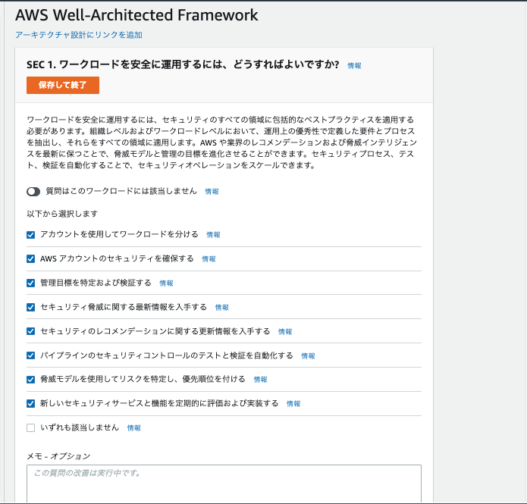The height and width of the screenshot is (504, 527).
Task: Uncheck セキュリティ脅威に関する最新情報を入手する checkbox
Action: coord(30,307)
